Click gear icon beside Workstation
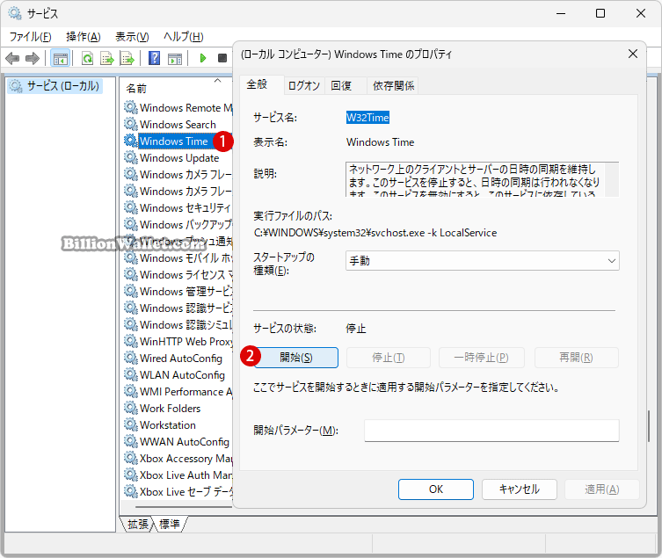This screenshot has width=662, height=558. (131, 425)
